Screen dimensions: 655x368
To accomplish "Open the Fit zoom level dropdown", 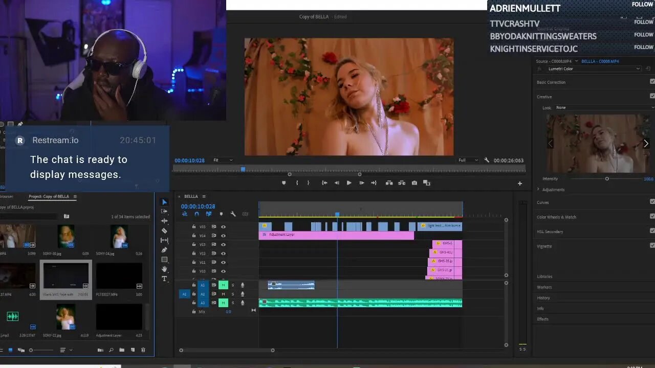I will pyautogui.click(x=223, y=160).
